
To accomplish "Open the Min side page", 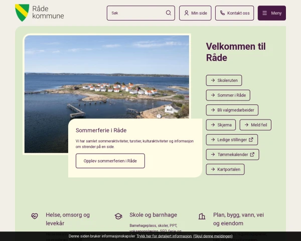I will pos(195,13).
